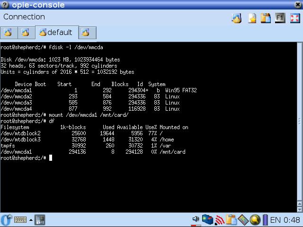The image size is (303, 227).
Task: Expand the input method selector arrow
Action: click(x=31, y=220)
